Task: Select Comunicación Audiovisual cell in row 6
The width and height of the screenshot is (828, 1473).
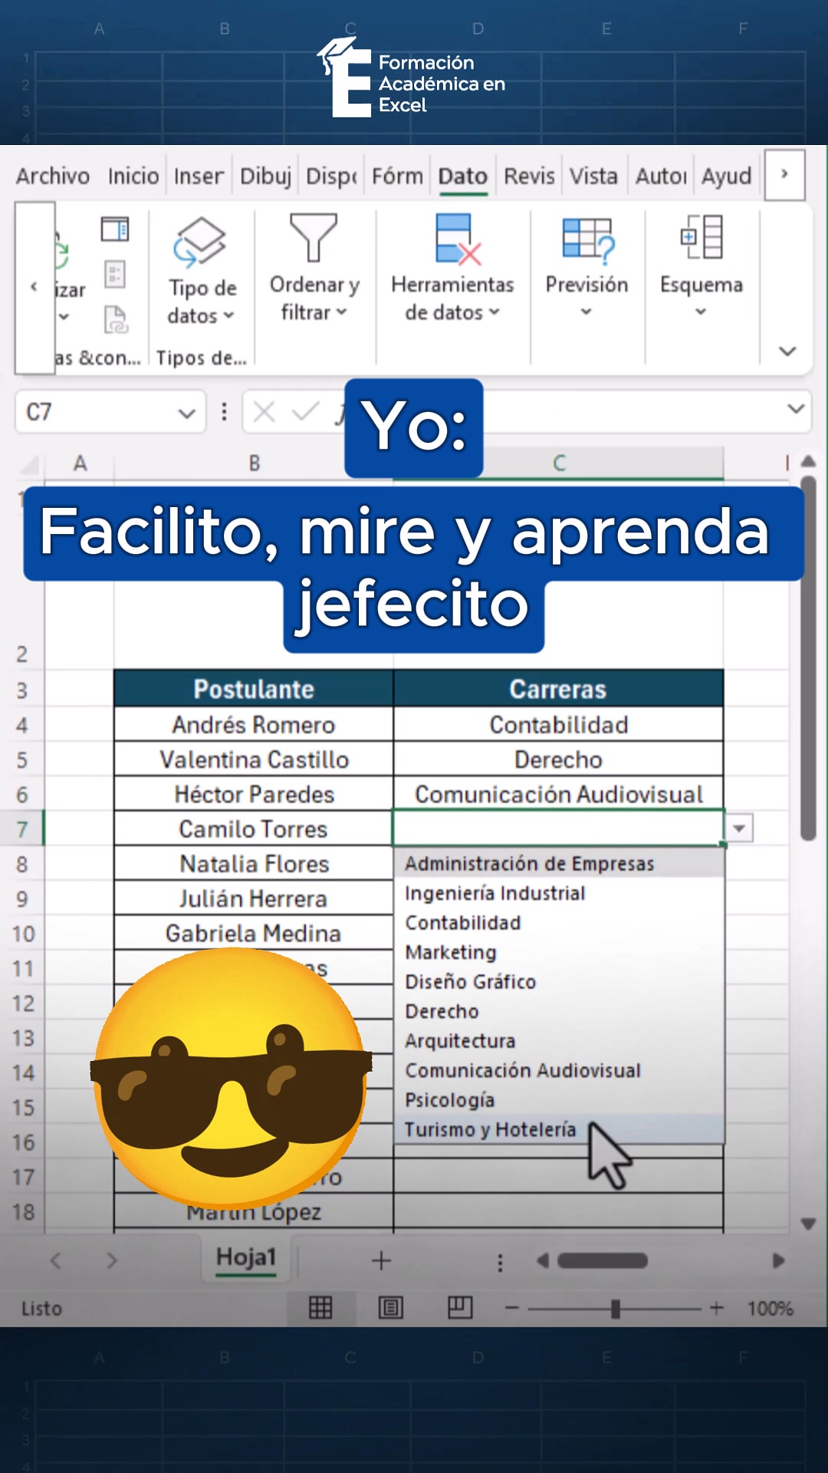Action: click(x=559, y=794)
